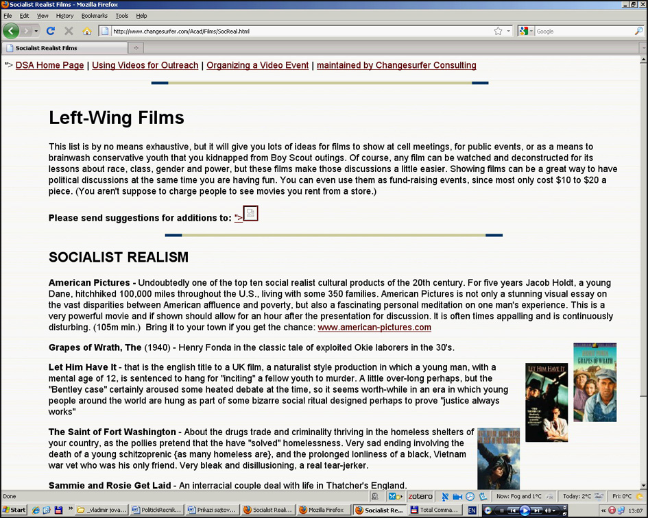Expand the URL bar history dropdown arrow
The image size is (648, 518).
(508, 31)
